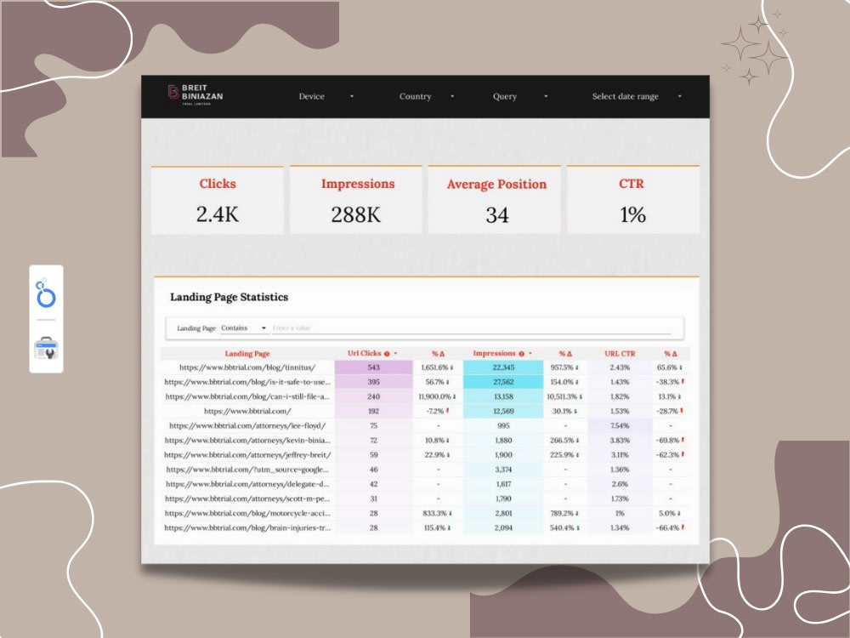Open the blog/brain-injuries-tr landing page link

pyautogui.click(x=247, y=528)
